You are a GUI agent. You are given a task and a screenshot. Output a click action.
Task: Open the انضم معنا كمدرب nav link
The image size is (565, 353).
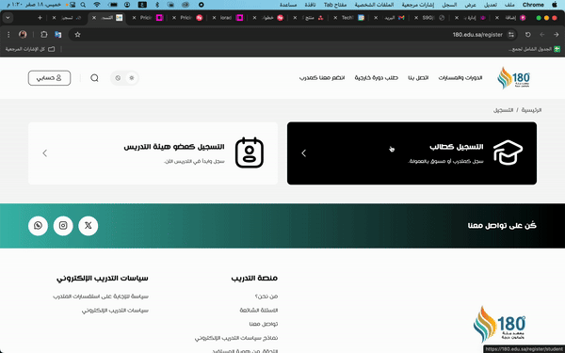click(x=322, y=78)
